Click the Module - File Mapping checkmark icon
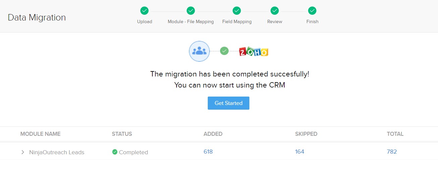This screenshot has height=169, width=438. (191, 11)
